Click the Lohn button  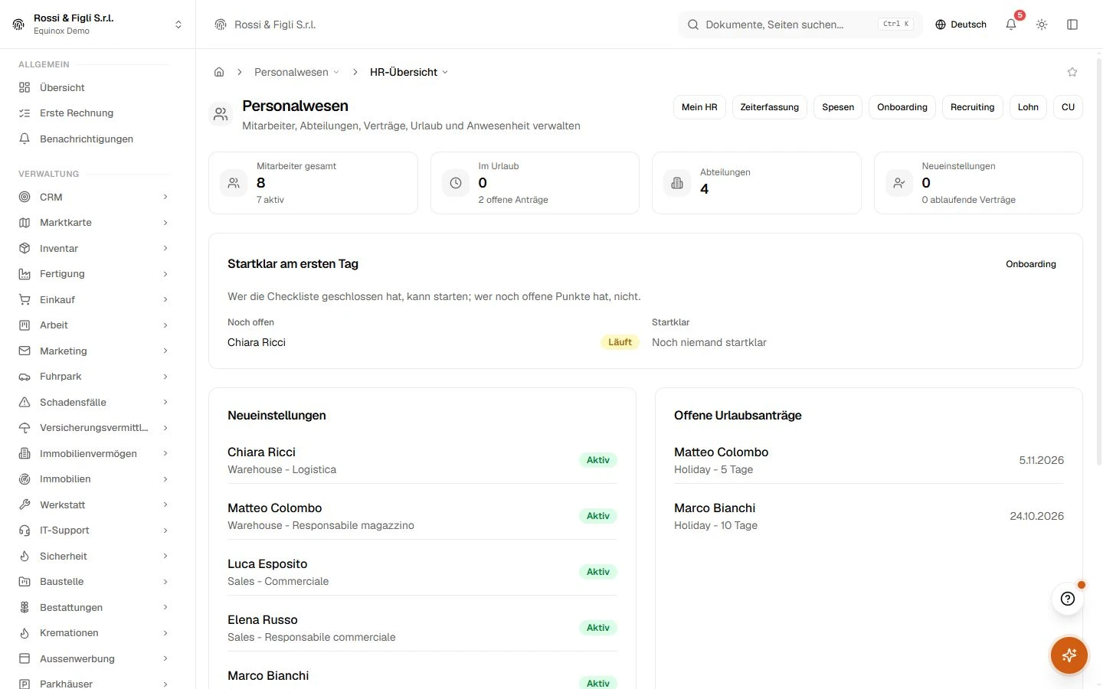point(1028,107)
